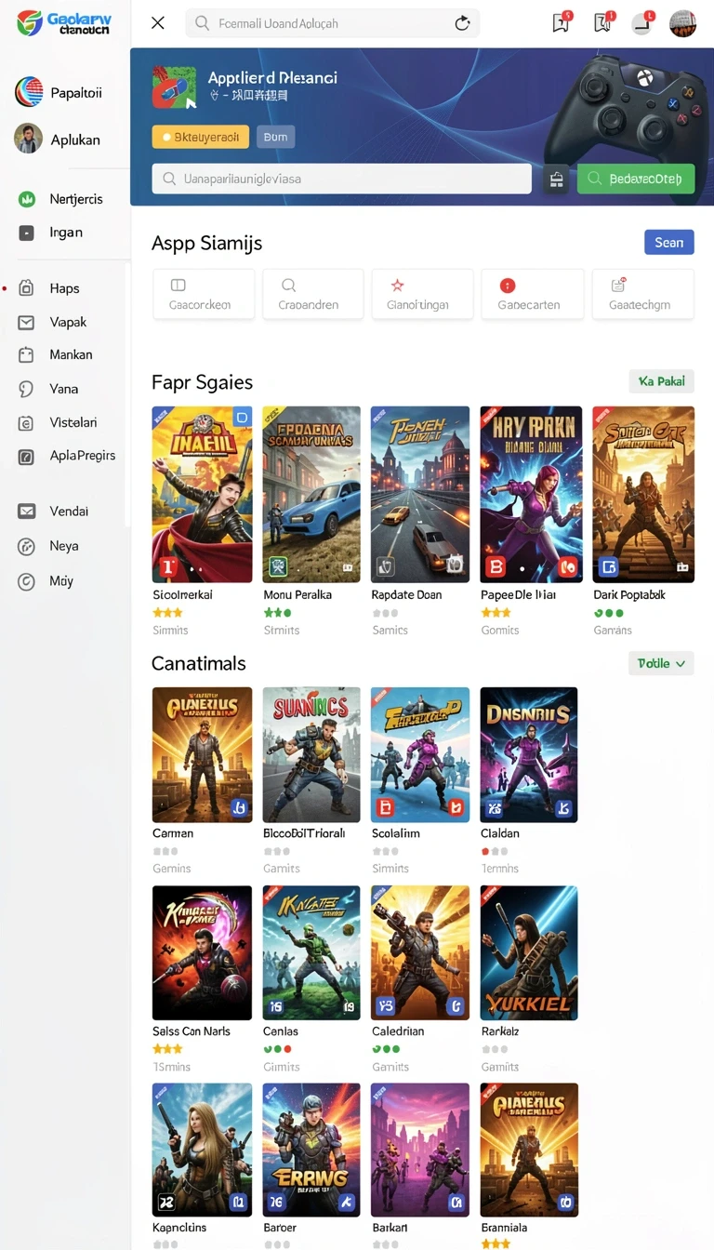Focus the top search field
Screen dimensions: 714x1250
[333, 23]
